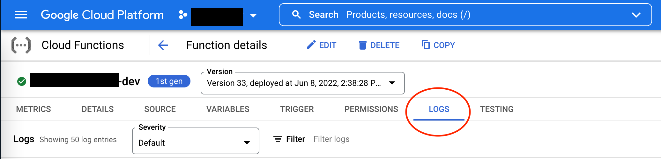Click the green status checkmark icon
The height and width of the screenshot is (159, 661).
[22, 81]
